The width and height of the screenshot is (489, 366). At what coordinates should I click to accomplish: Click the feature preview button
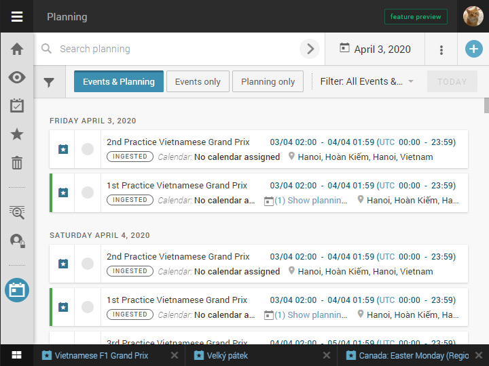click(416, 16)
